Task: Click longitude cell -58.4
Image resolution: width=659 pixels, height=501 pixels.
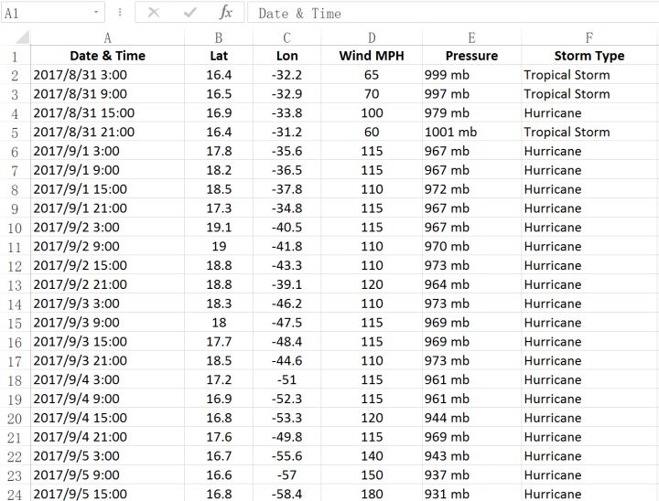Action: [x=287, y=494]
